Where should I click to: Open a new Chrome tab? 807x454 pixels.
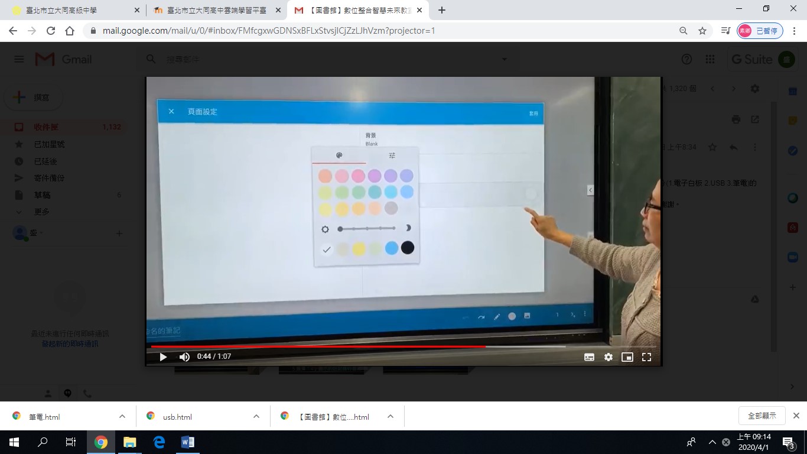[441, 10]
